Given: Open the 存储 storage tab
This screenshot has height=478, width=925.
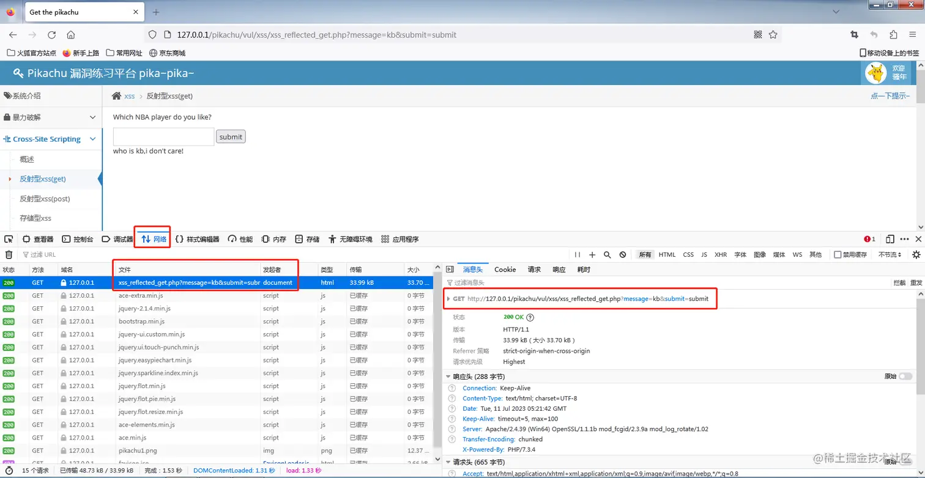Looking at the screenshot, I should pyautogui.click(x=307, y=239).
